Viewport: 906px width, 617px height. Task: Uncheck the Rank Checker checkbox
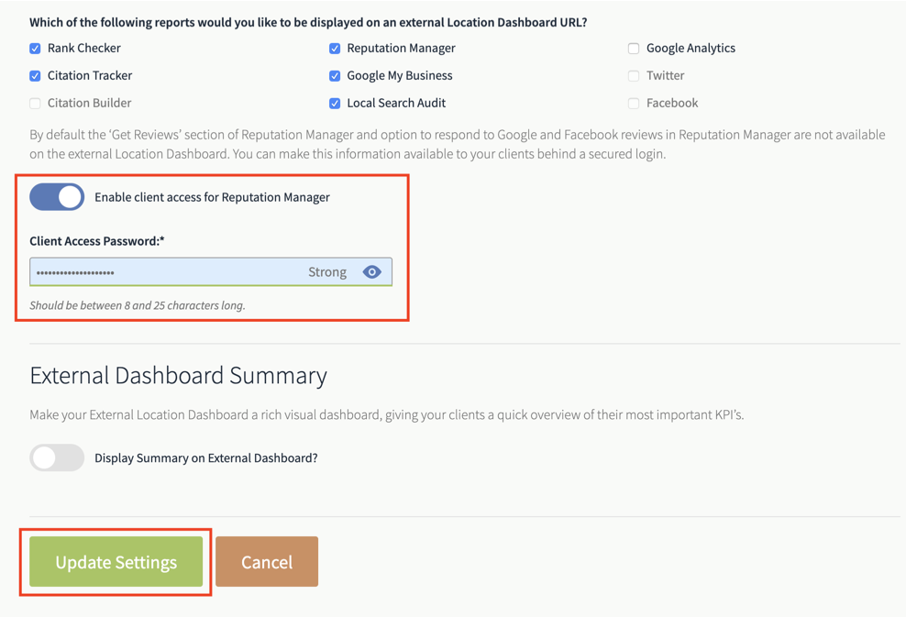click(x=35, y=49)
